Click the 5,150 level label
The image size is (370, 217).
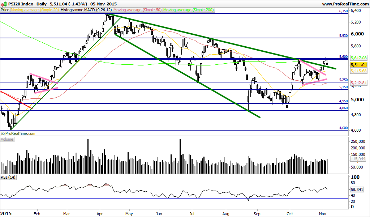point(343,87)
